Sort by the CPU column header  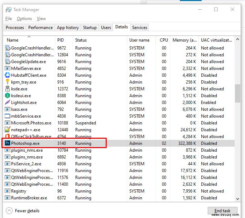[x=163, y=40]
